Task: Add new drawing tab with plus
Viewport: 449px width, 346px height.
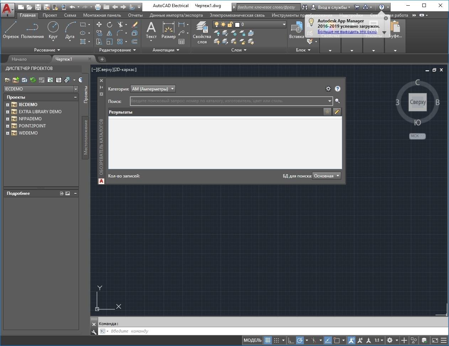Action: (x=102, y=59)
